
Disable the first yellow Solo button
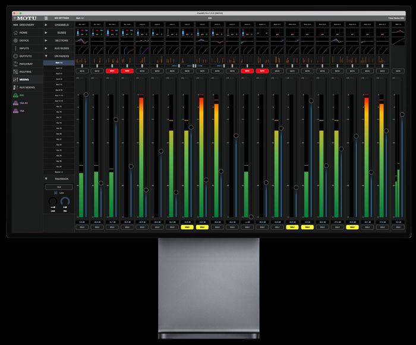[187, 227]
